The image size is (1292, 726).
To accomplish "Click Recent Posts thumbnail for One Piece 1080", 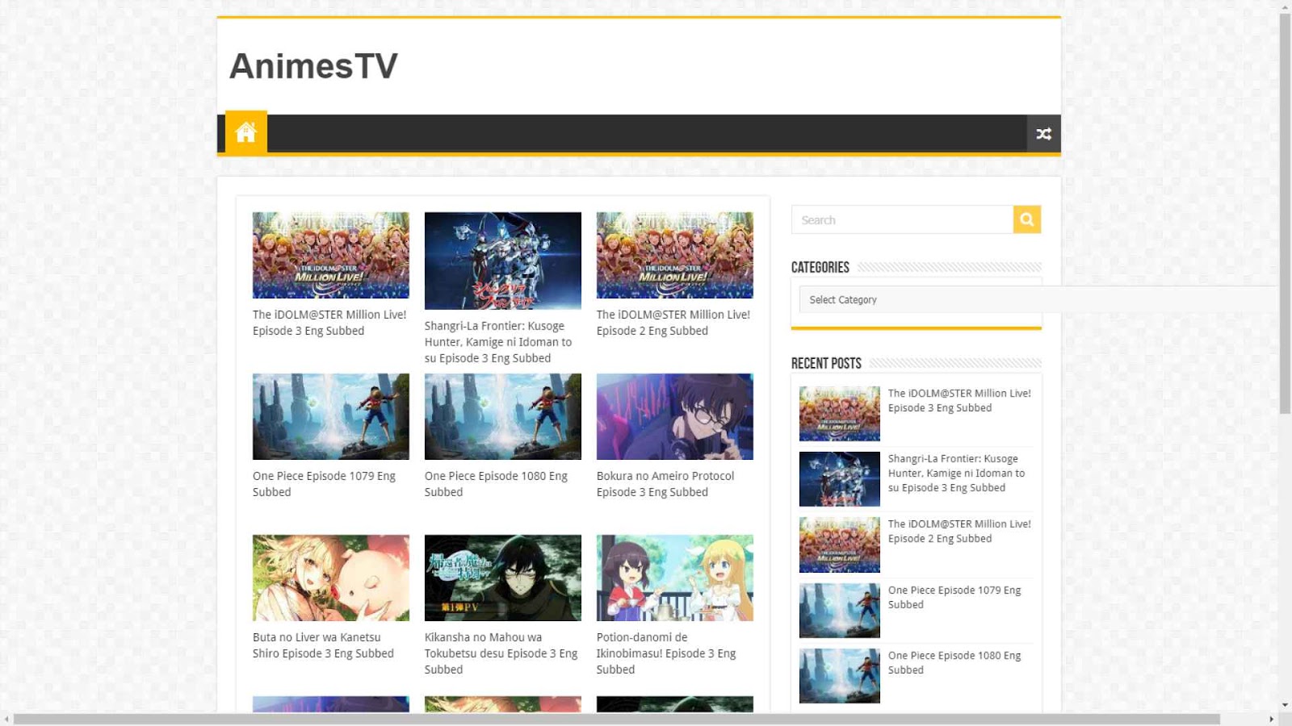I will [840, 676].
